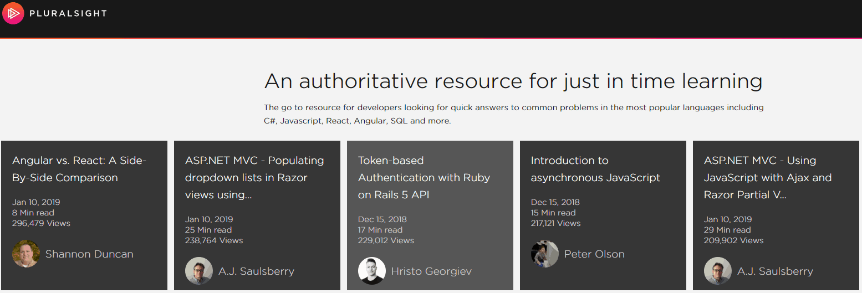Click A.J. Saulsberry name on second card
The height and width of the screenshot is (293, 862).
coord(256,271)
